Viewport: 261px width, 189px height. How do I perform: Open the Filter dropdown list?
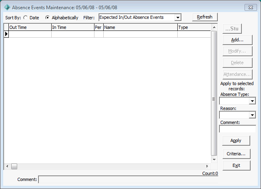[x=178, y=17]
